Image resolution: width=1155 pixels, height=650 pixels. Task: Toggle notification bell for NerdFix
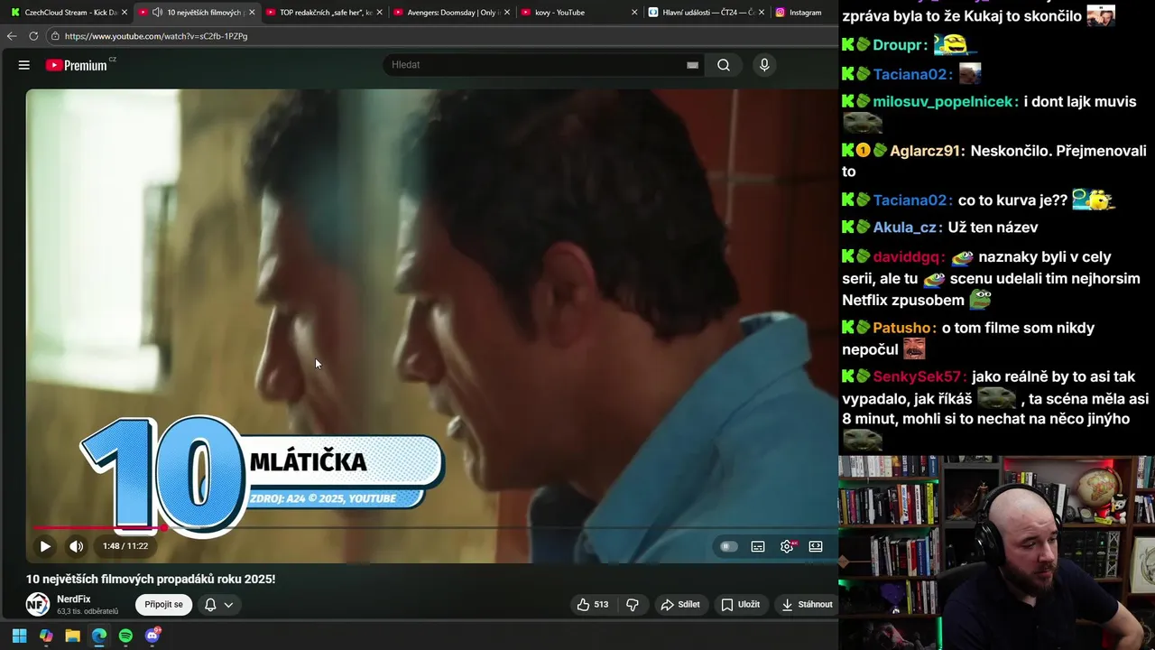click(x=210, y=605)
